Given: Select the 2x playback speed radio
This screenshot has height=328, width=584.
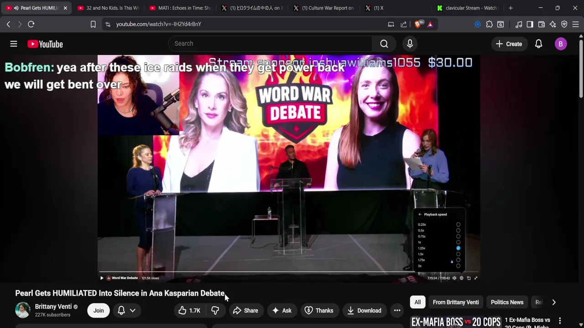Looking at the screenshot, I should point(458,266).
